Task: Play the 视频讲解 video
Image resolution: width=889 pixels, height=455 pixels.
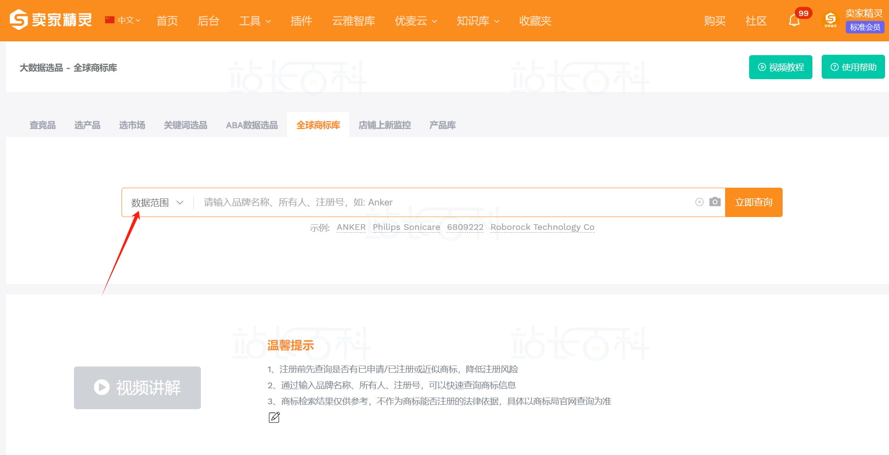Action: tap(137, 388)
